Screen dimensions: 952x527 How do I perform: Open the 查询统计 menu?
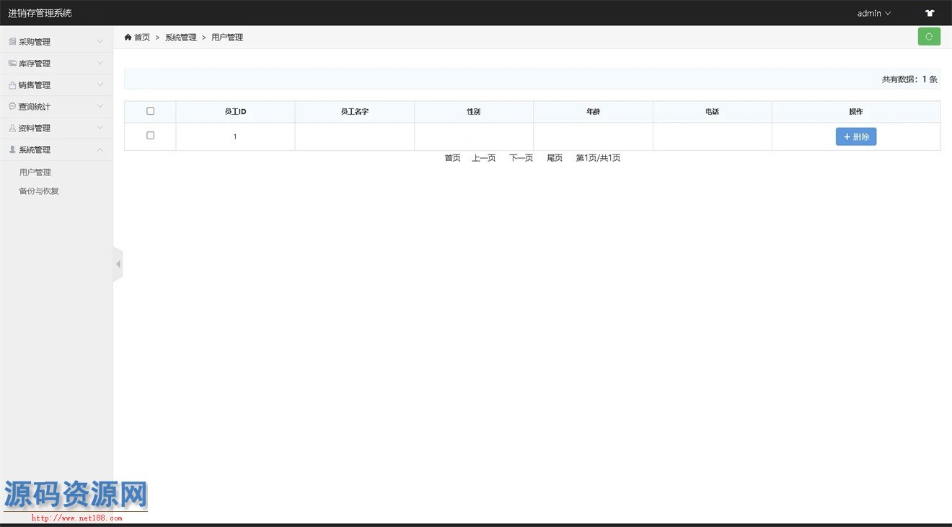56,107
